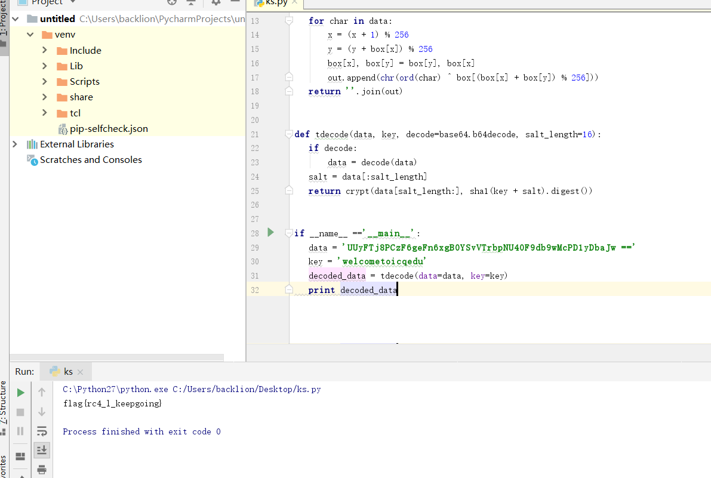This screenshot has height=478, width=711.
Task: Fold the main block at line 28
Action: 288,233
